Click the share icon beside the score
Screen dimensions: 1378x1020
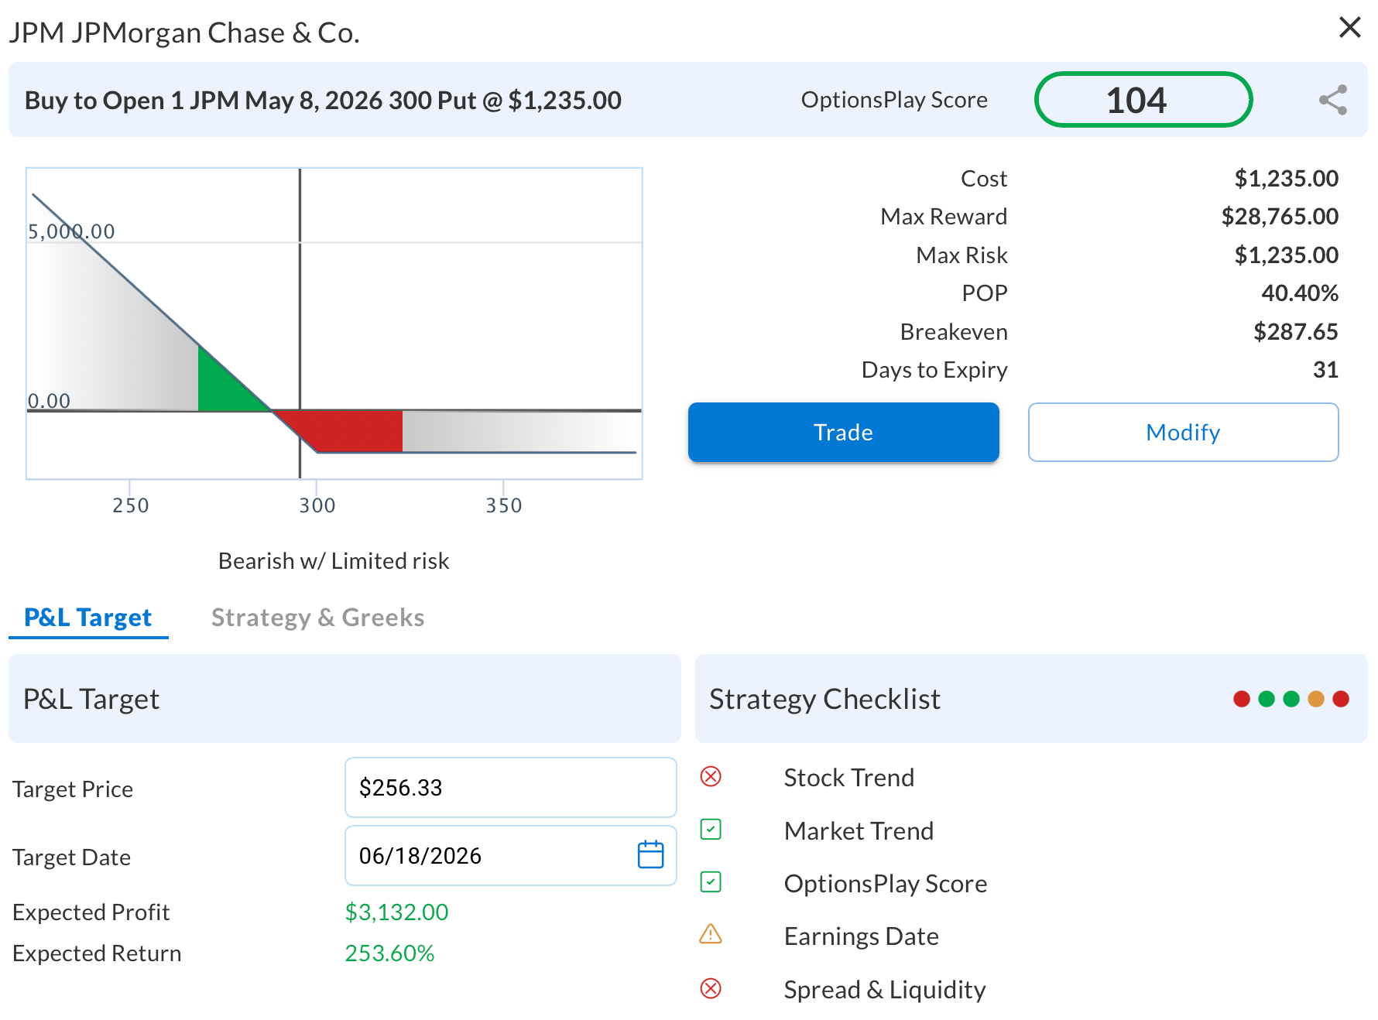tap(1333, 100)
